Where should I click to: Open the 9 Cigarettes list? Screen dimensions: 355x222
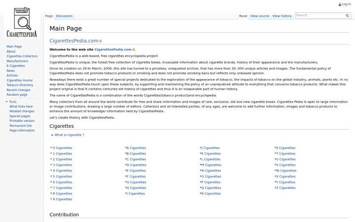tap(63, 199)
